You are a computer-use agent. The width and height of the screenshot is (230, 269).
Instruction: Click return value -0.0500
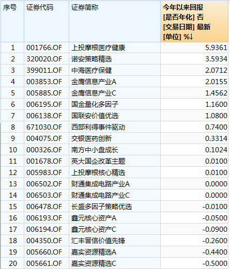215,218
